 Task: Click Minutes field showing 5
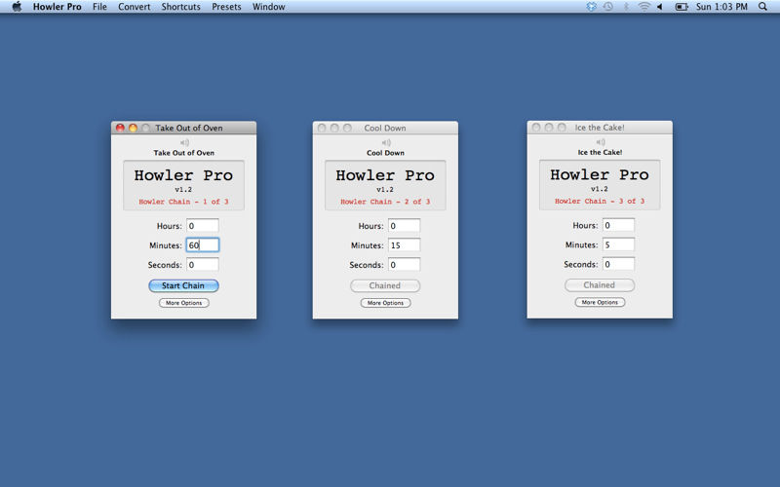[x=618, y=244]
